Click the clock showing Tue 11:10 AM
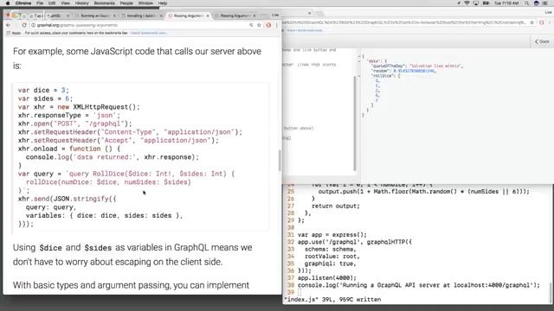Image resolution: width=554 pixels, height=311 pixels. point(506,3)
